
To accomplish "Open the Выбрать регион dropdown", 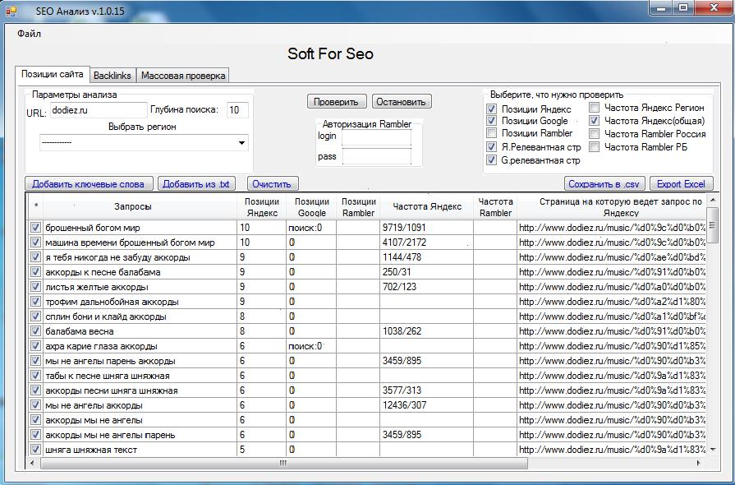I will click(x=144, y=142).
